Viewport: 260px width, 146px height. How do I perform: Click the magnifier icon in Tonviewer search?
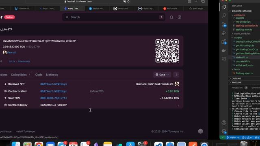pos(67,17)
